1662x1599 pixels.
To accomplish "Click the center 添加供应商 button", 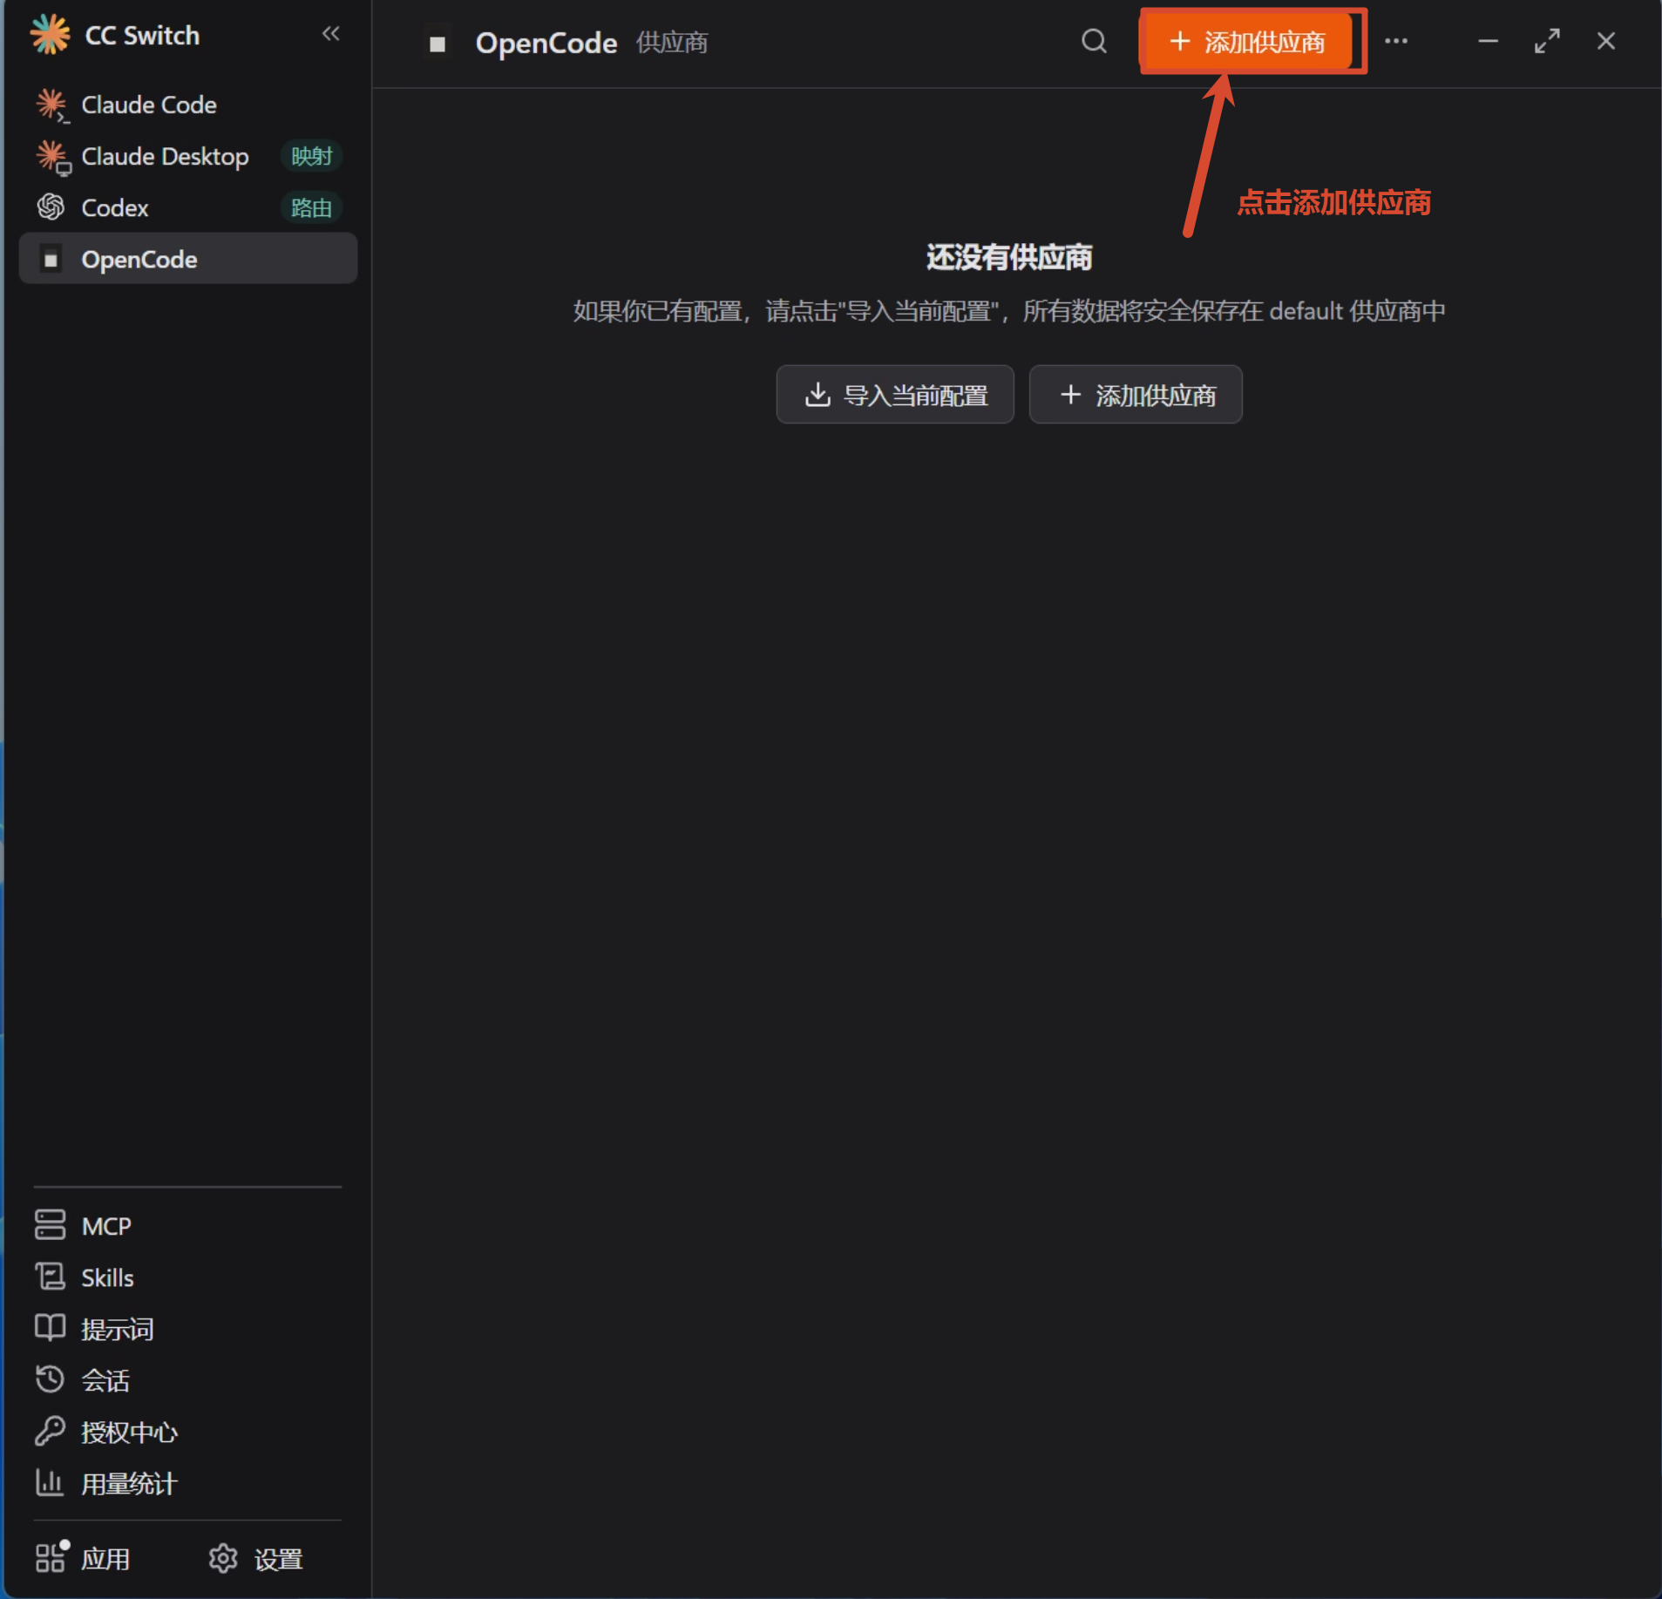I will coord(1135,395).
